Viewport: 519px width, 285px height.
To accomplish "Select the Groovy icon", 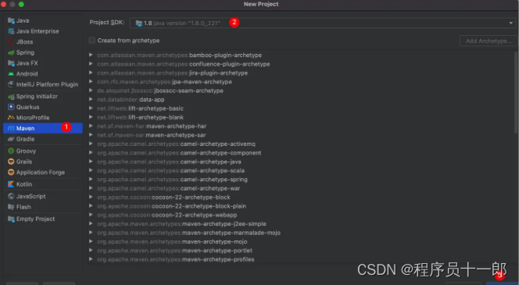I will (11, 151).
